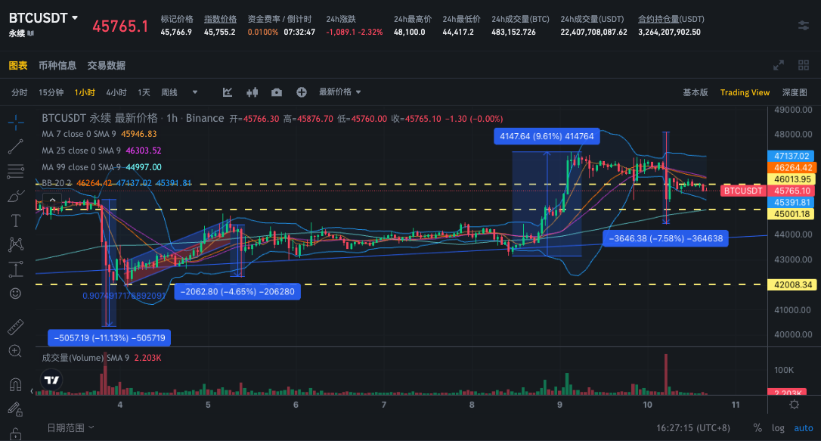The height and width of the screenshot is (441, 821).
Task: Click the fullscreen expand icon
Action: pos(779,66)
